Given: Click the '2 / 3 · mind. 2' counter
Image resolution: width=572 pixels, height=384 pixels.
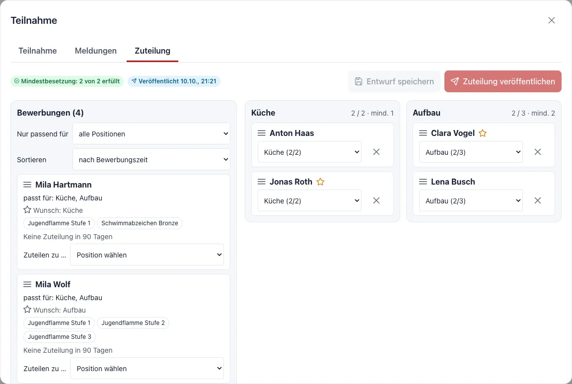Looking at the screenshot, I should (533, 113).
